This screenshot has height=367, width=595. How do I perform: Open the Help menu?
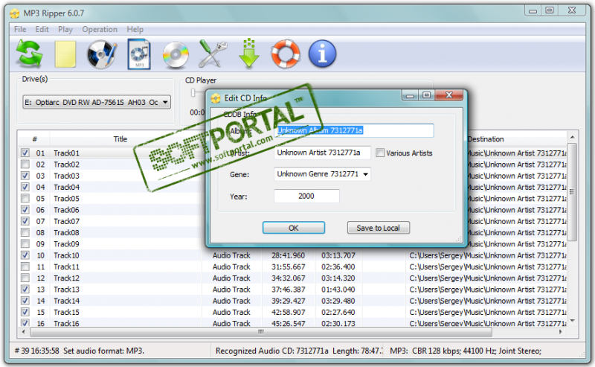pyautogui.click(x=135, y=29)
